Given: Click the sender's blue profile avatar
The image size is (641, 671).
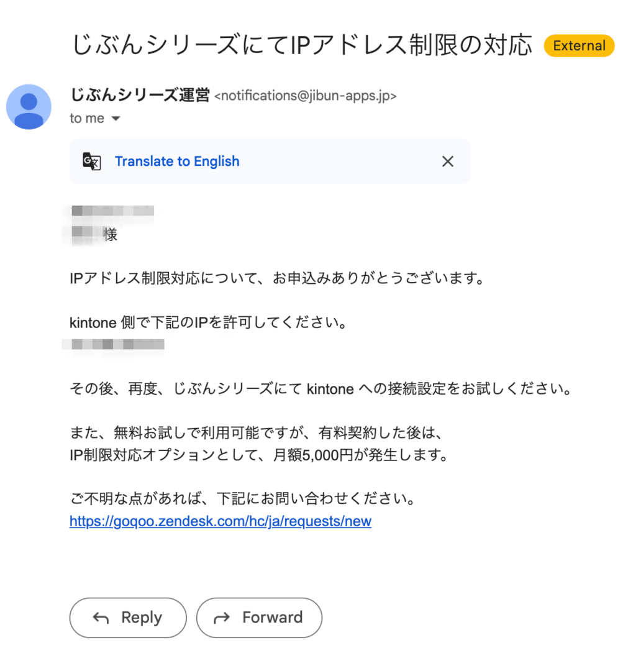Looking at the screenshot, I should pyautogui.click(x=29, y=107).
